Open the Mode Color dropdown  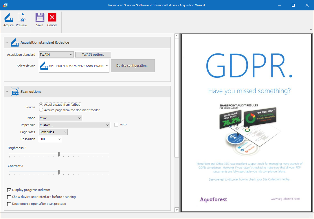pyautogui.click(x=60, y=118)
